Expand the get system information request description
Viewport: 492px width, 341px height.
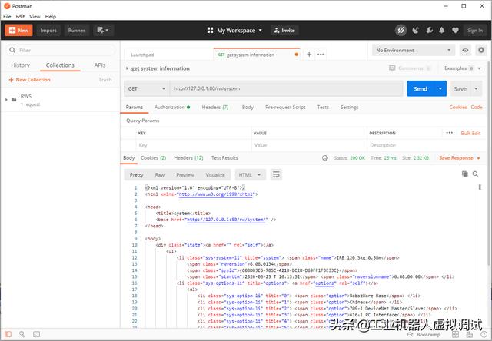click(x=127, y=68)
